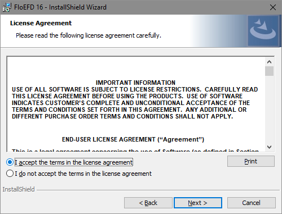Click the END-USER LICENSE AGREEMENT heading

coord(133,139)
